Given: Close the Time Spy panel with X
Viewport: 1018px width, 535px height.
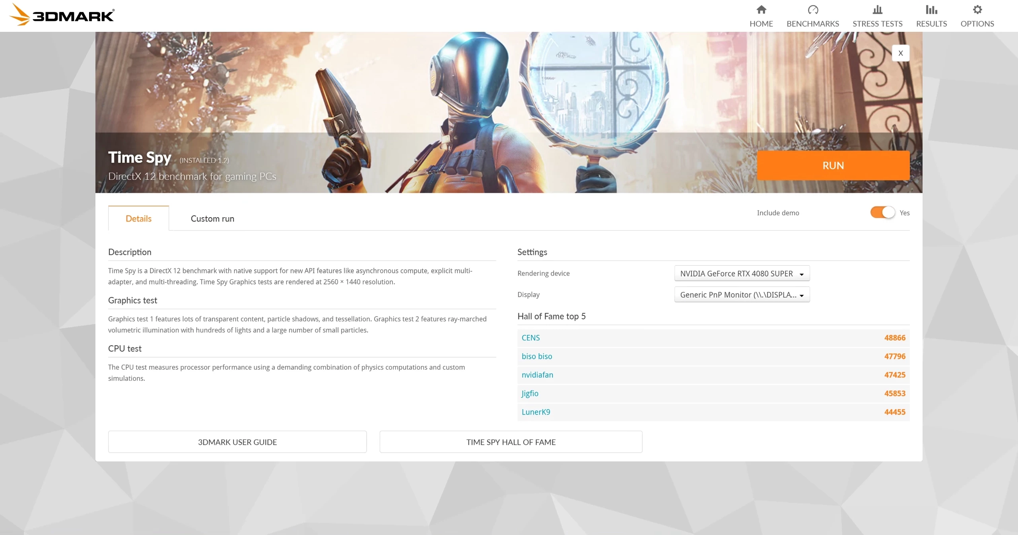Looking at the screenshot, I should pos(900,53).
